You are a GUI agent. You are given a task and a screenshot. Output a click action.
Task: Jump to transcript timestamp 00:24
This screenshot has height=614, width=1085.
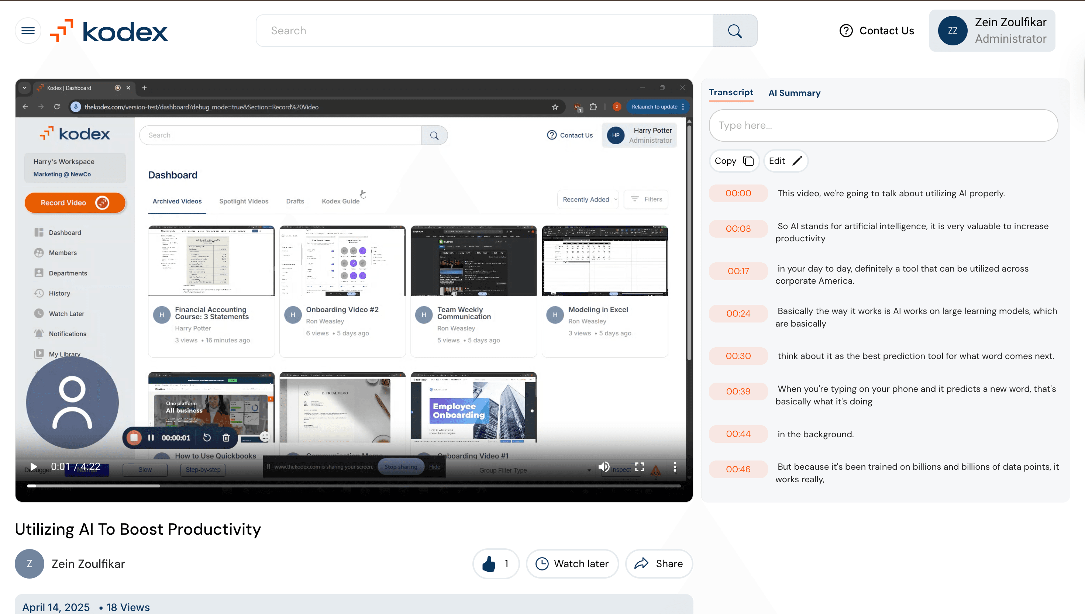click(738, 314)
